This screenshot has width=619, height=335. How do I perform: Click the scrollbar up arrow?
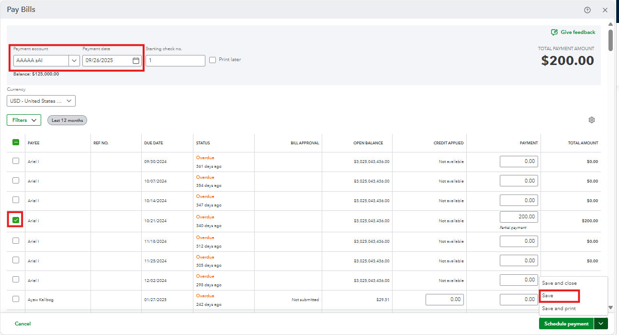click(610, 24)
